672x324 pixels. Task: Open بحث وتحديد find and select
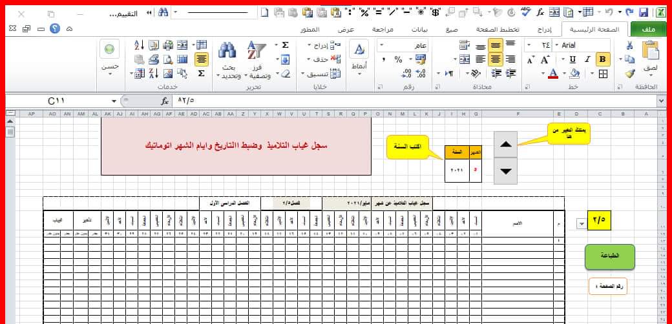tap(227, 60)
